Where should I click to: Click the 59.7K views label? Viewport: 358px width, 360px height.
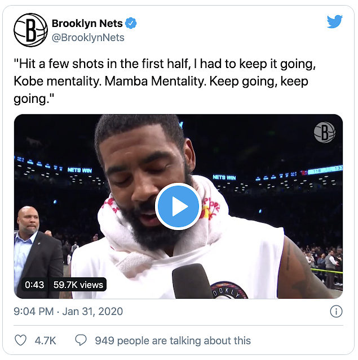point(78,285)
